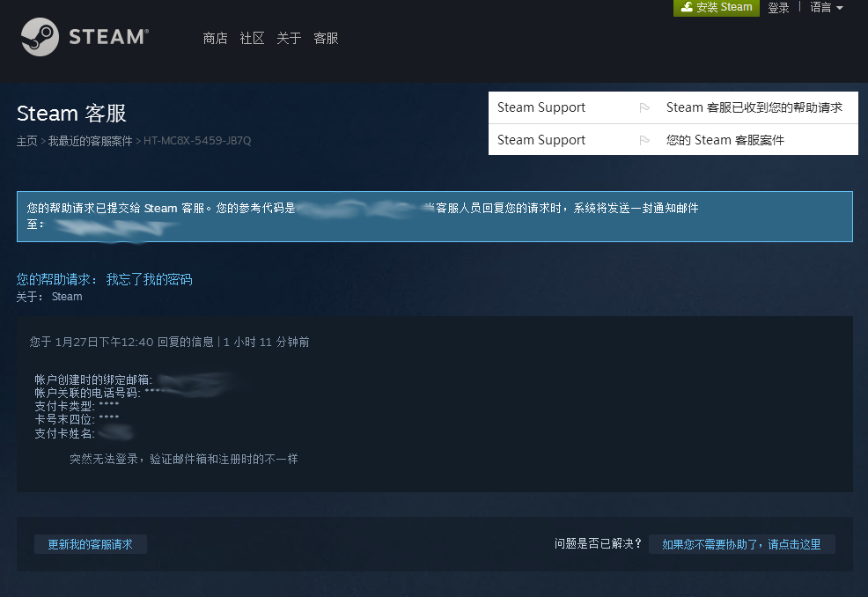Click 如果您不需要协助了，请点击这里 button
Image resolution: width=868 pixels, height=597 pixels.
[741, 544]
